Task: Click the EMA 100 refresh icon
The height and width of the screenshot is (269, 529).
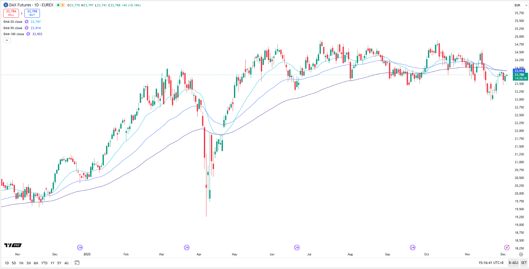Action: tap(28, 34)
